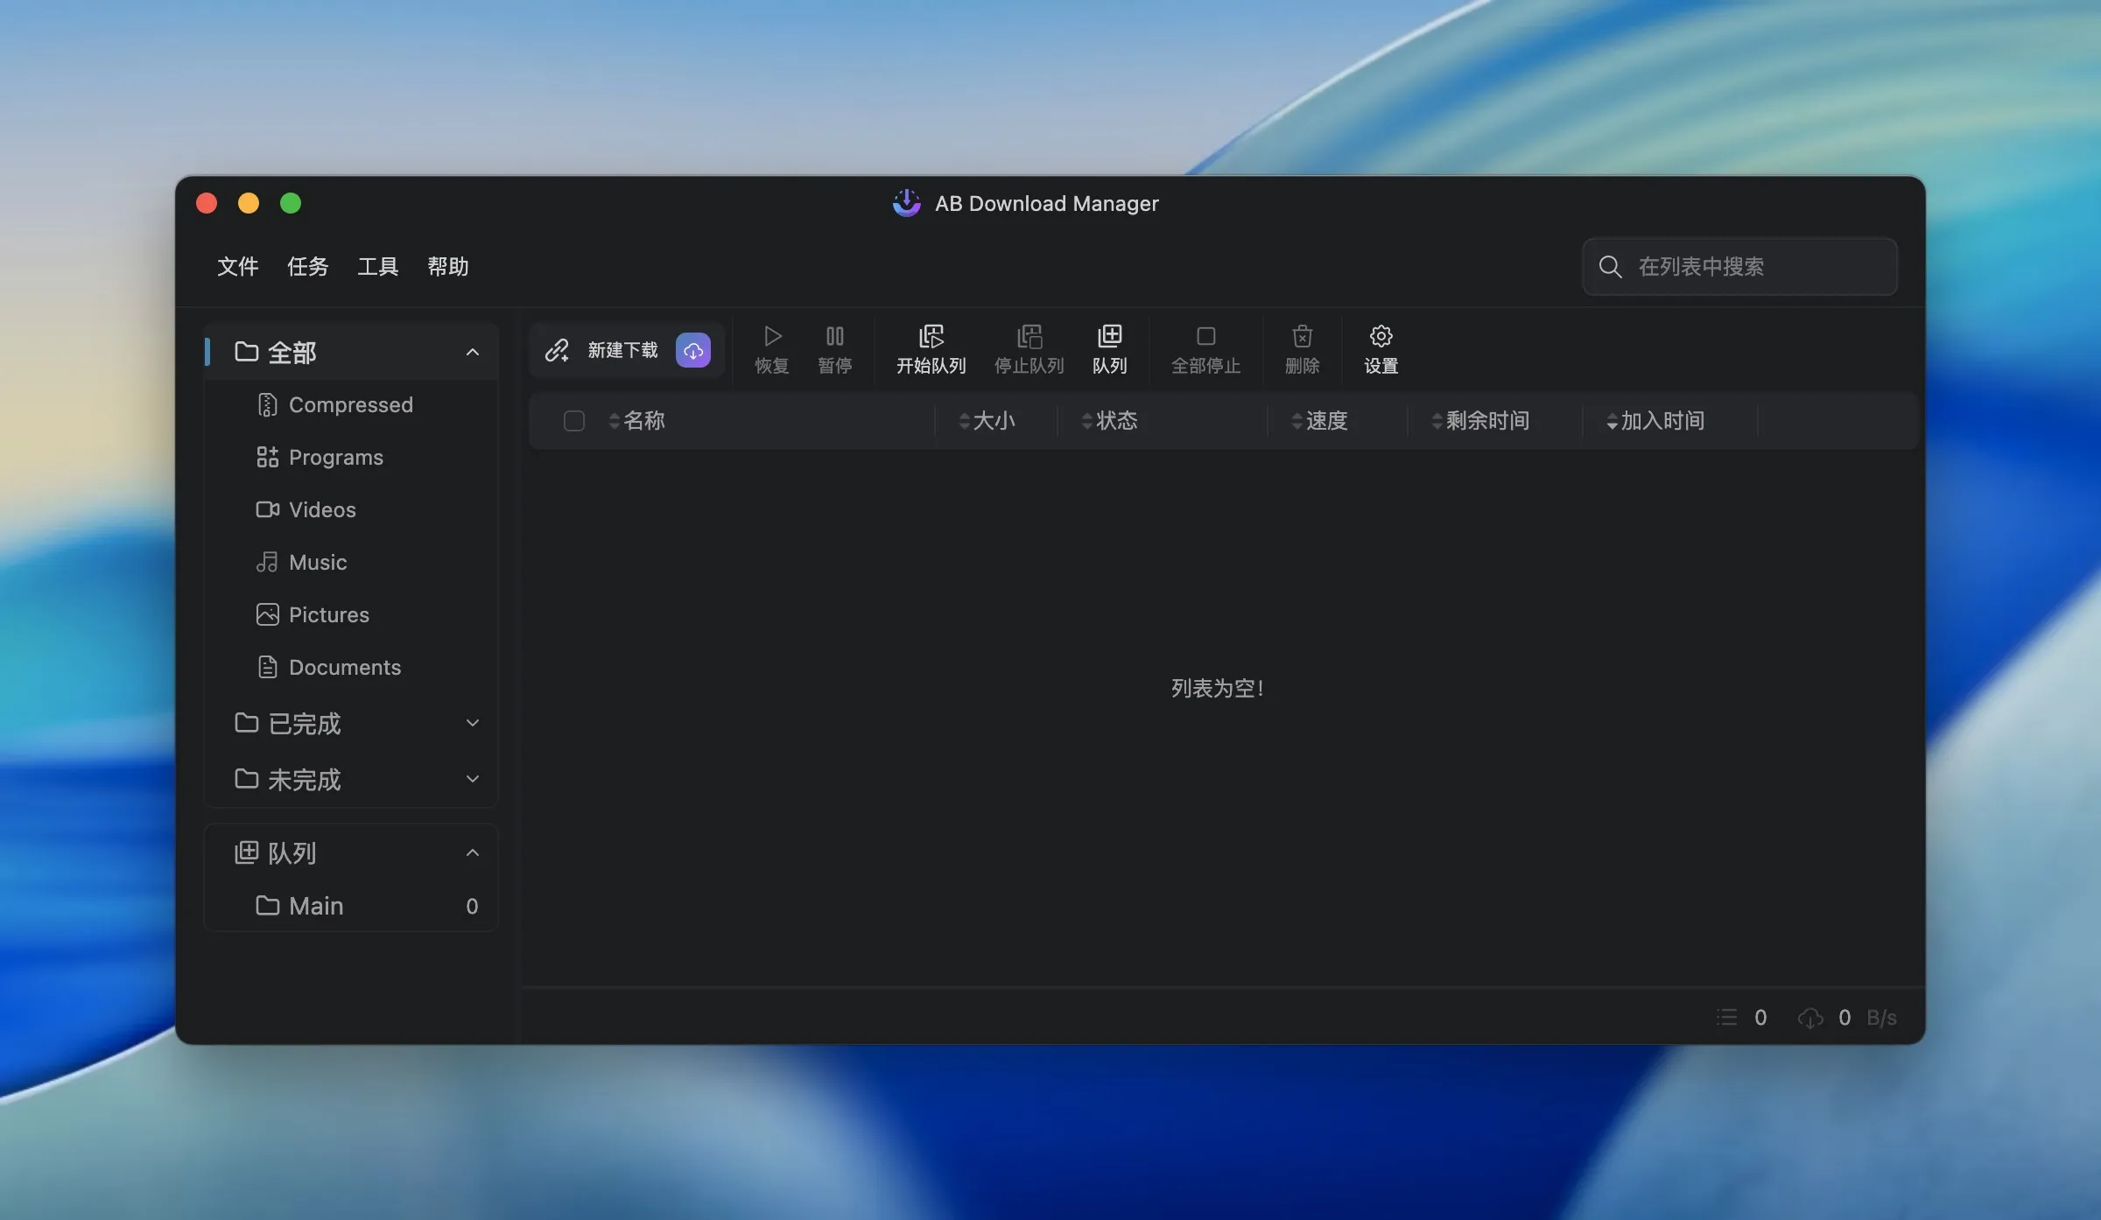Screen dimensions: 2101x1220
Task: Click the 恢复 (resume) toolbar icon
Action: click(x=771, y=348)
